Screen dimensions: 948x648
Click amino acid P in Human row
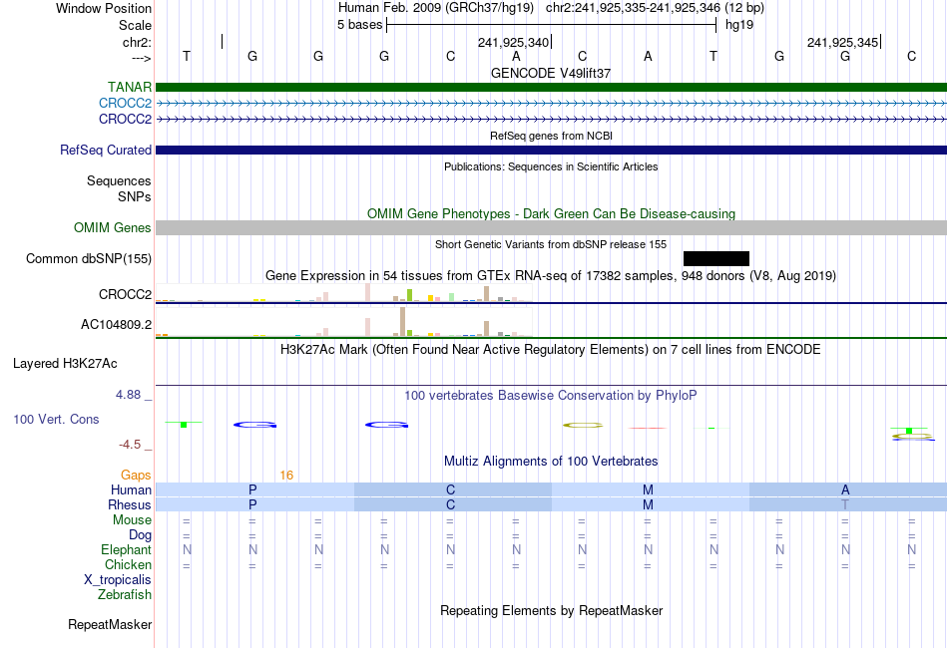tap(252, 489)
